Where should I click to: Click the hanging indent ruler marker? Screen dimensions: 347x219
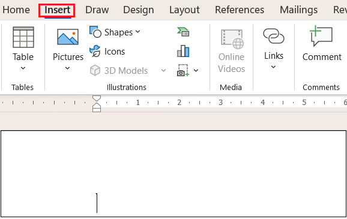coord(97,106)
